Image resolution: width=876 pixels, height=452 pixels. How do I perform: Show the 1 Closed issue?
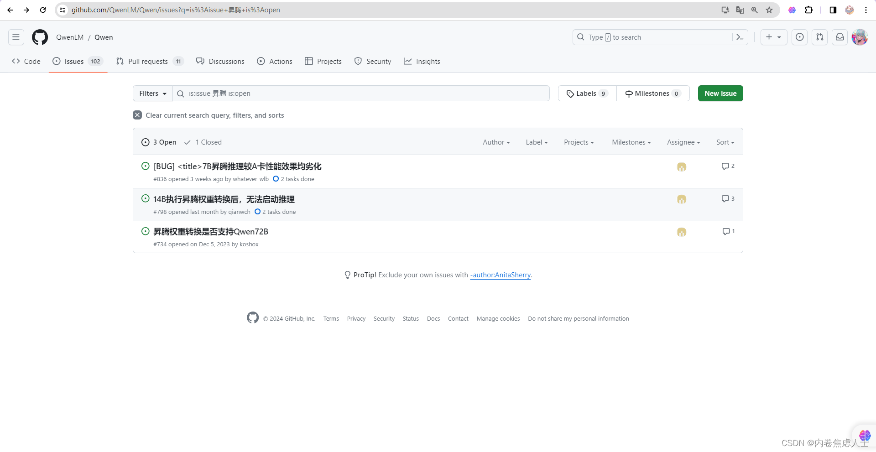click(x=203, y=142)
